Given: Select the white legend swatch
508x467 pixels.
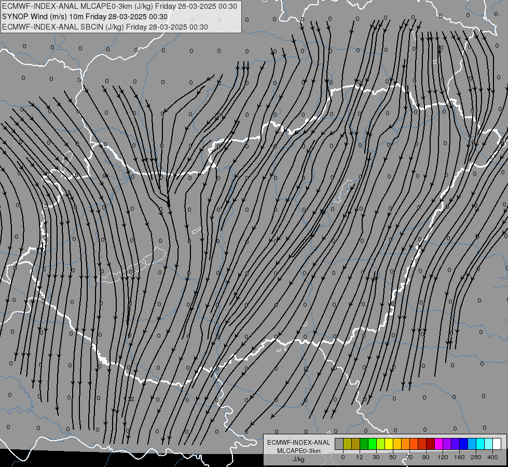Looking at the screenshot, I should coord(497,444).
